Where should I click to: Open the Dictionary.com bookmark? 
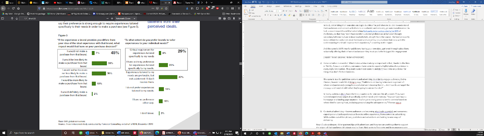click(x=104, y=14)
